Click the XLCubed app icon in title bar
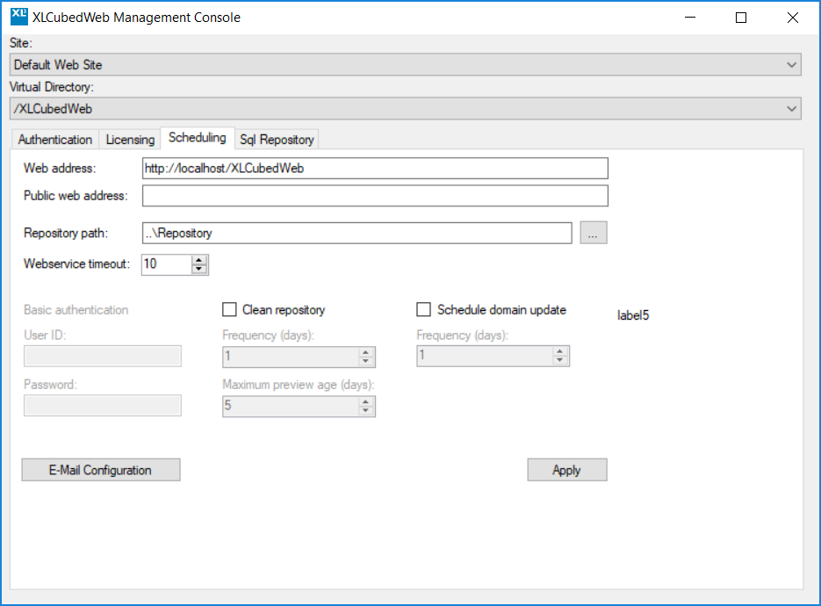Screen dimensions: 821x606 point(19,17)
